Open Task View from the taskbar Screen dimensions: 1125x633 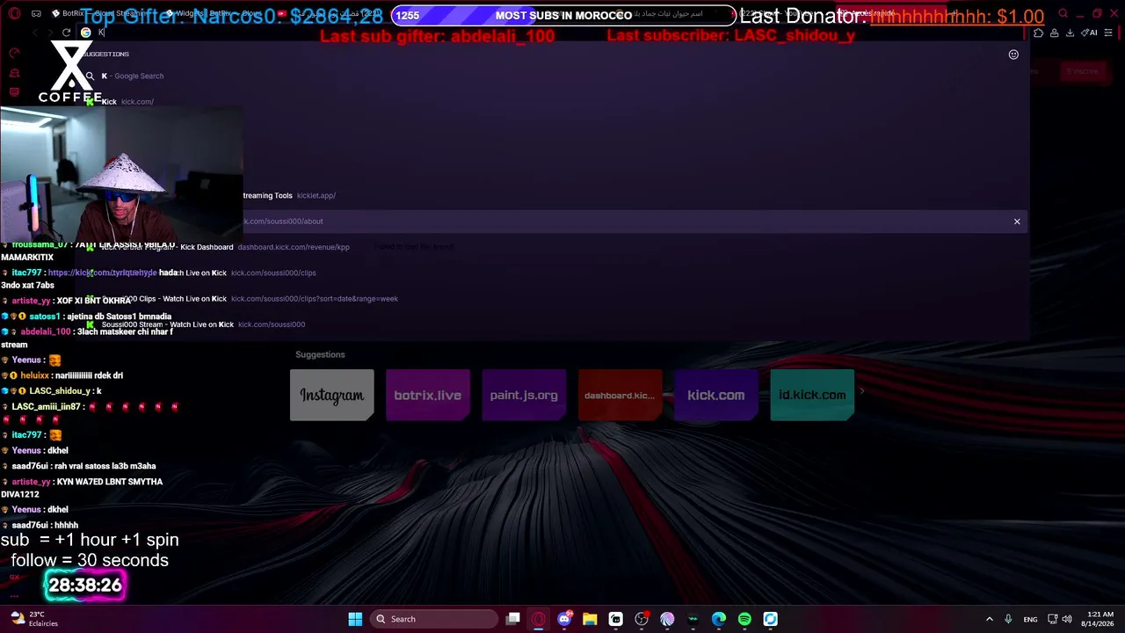tap(513, 619)
